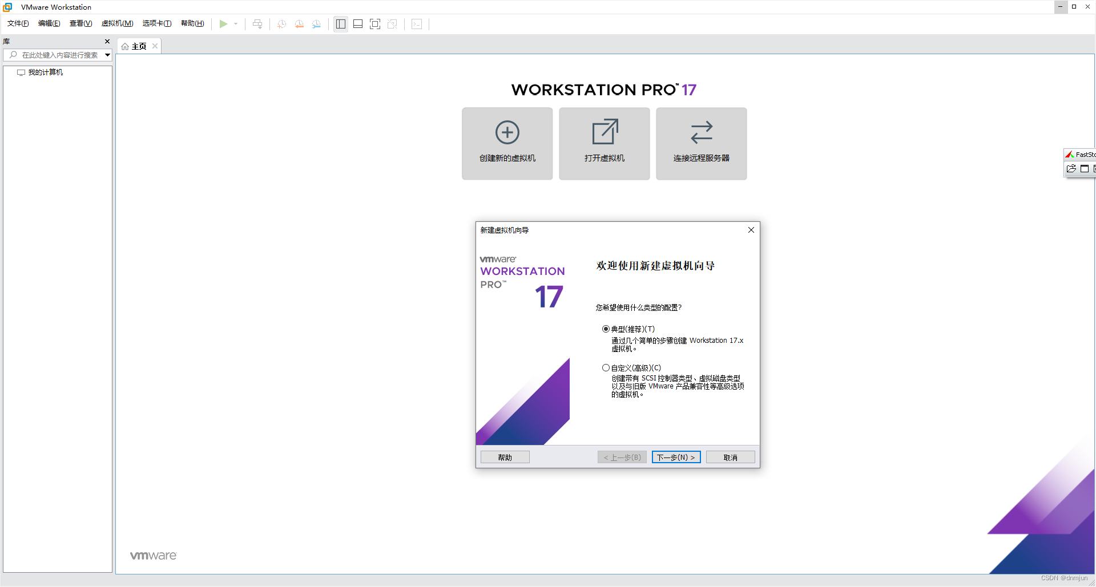Click the 连接远程服务器 tile
Viewport: 1096px width, 587px height.
(702, 144)
